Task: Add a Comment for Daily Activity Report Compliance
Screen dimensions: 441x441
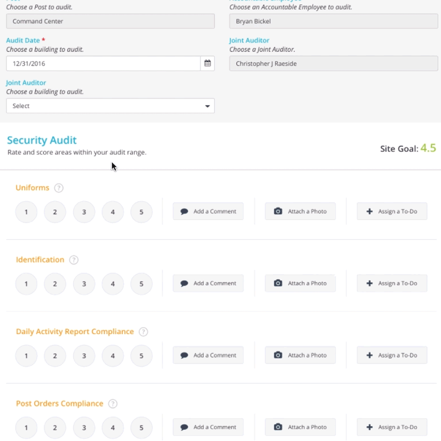Action: pos(208,355)
